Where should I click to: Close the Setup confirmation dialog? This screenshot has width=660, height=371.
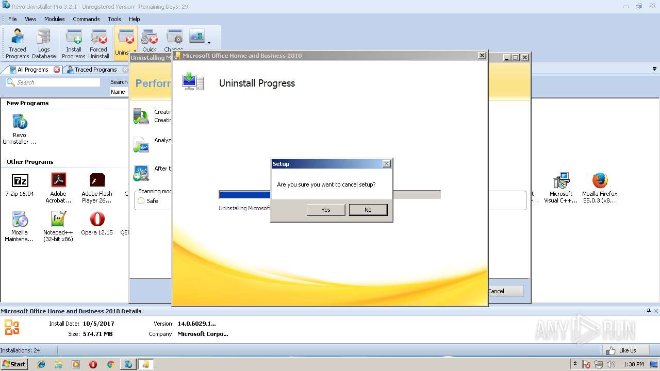(387, 164)
